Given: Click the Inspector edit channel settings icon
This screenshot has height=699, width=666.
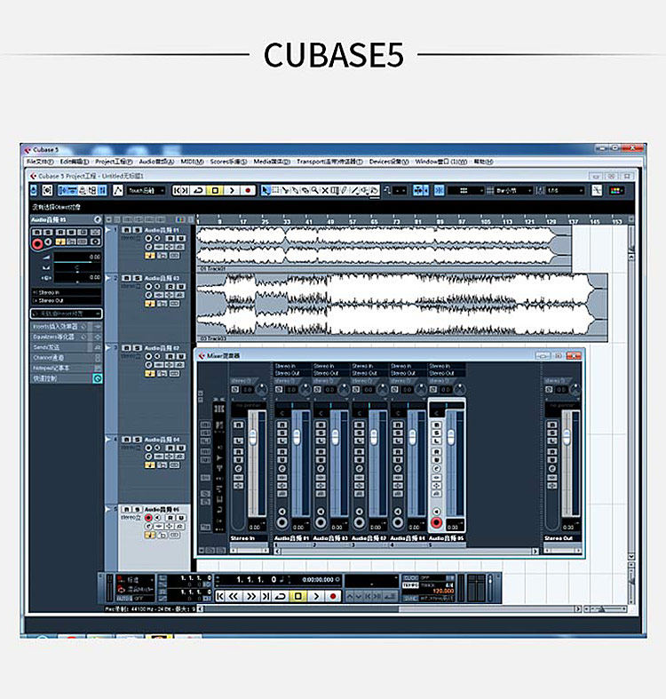Looking at the screenshot, I should (x=98, y=219).
